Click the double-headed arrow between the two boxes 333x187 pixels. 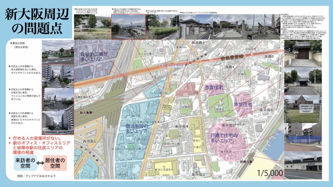(x=39, y=163)
